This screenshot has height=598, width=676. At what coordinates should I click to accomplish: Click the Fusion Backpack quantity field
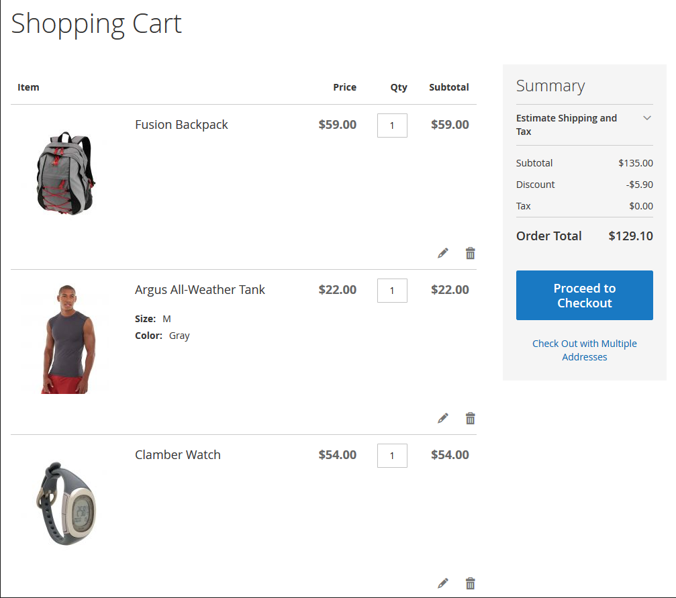392,126
